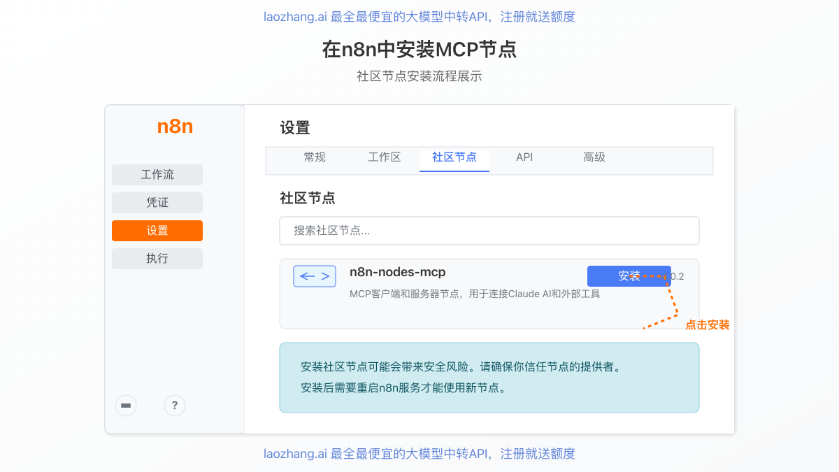Switch to the 工作区 tab
Screen dimensions: 839x472
[385, 157]
